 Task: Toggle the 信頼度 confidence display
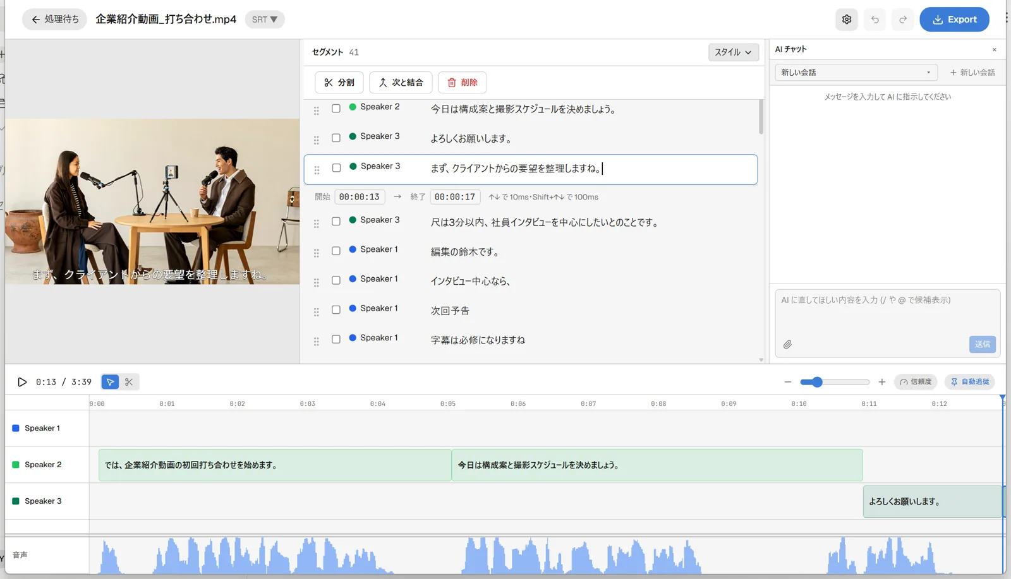916,382
